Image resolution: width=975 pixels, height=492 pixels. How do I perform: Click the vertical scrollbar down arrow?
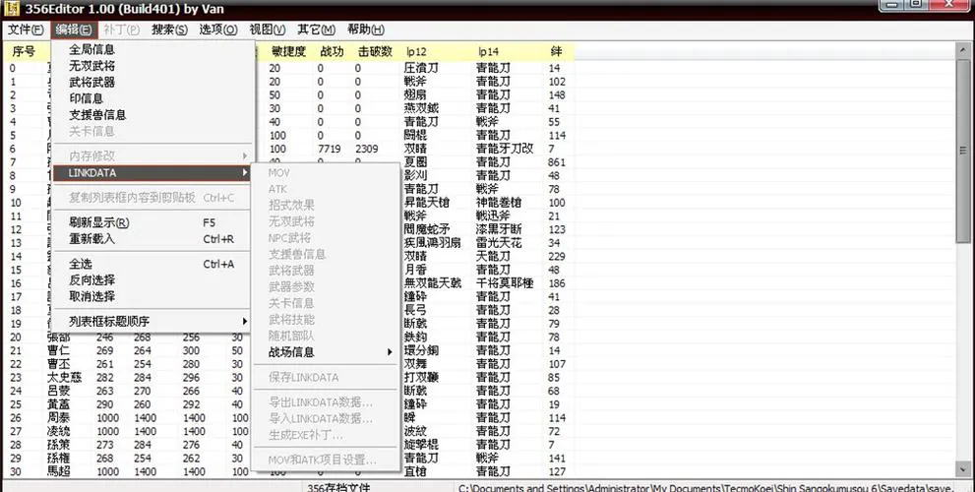[x=963, y=471]
